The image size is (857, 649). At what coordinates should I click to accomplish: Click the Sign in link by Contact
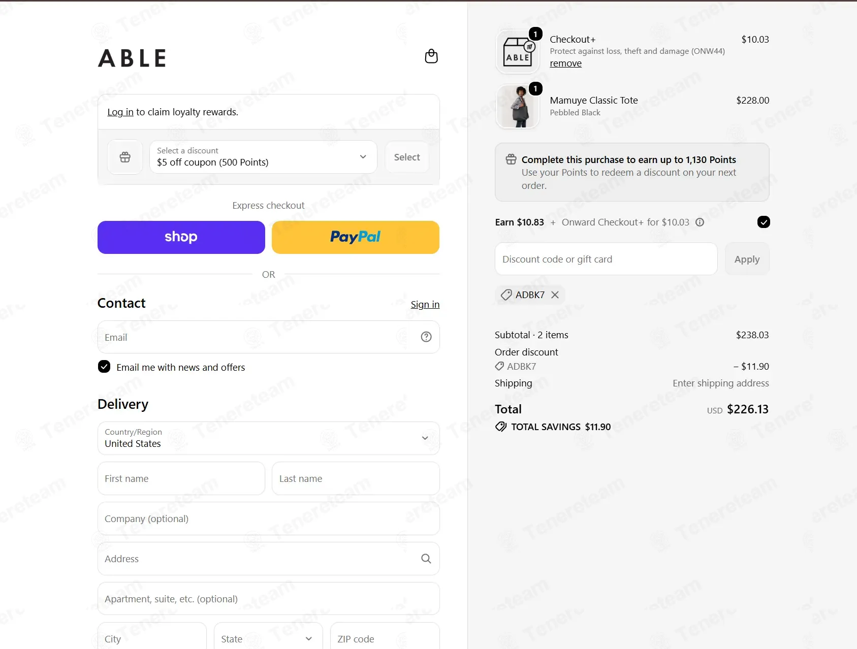(425, 304)
